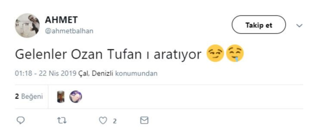Click the like count beside the heart
323x131 pixels.
click(115, 121)
